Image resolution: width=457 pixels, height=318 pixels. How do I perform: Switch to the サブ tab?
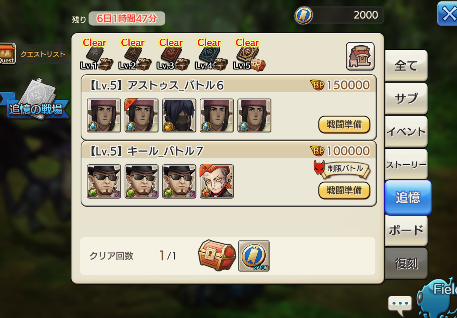coord(406,99)
